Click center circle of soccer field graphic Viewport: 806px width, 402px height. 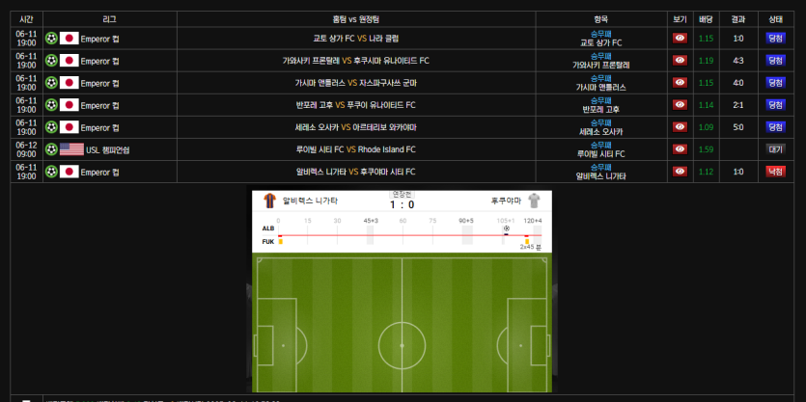402,345
